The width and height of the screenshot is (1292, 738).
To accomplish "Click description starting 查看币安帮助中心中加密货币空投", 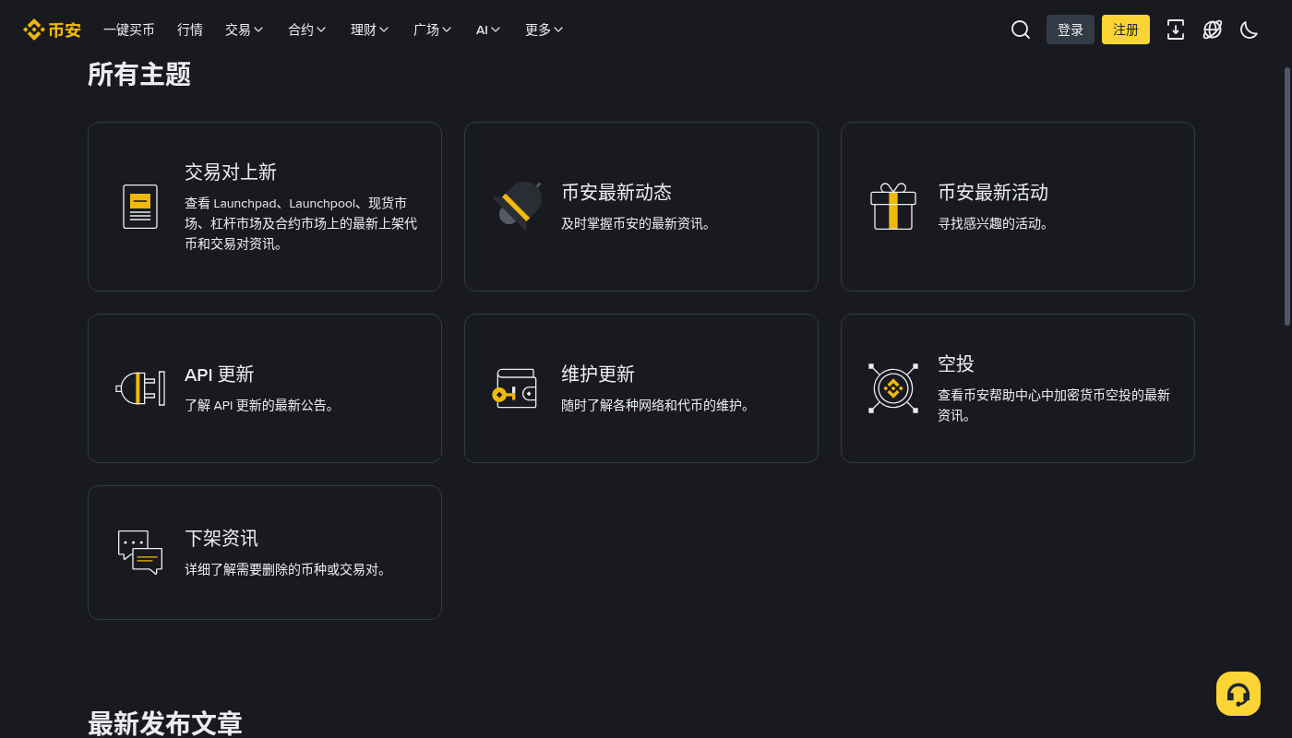I will click(x=1054, y=405).
